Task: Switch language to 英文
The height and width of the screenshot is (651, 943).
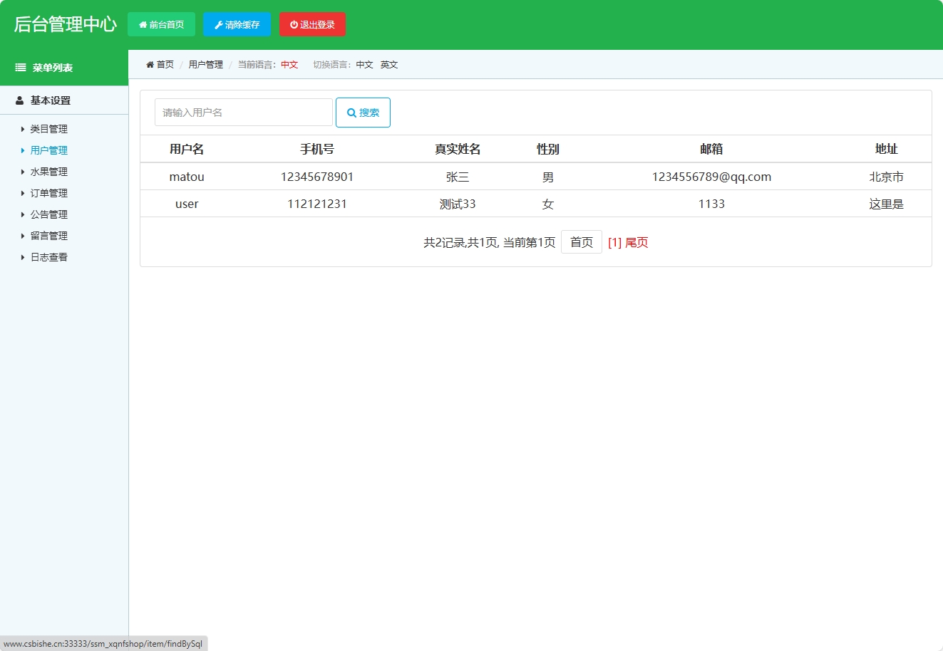Action: pyautogui.click(x=389, y=64)
